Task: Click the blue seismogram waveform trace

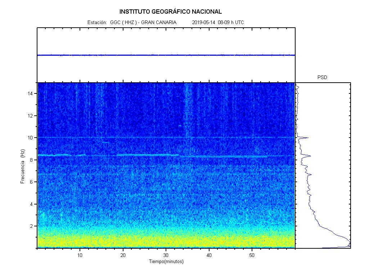Action: [166, 55]
